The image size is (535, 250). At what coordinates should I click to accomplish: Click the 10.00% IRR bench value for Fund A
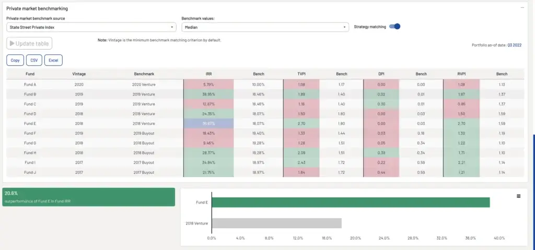[259, 85]
